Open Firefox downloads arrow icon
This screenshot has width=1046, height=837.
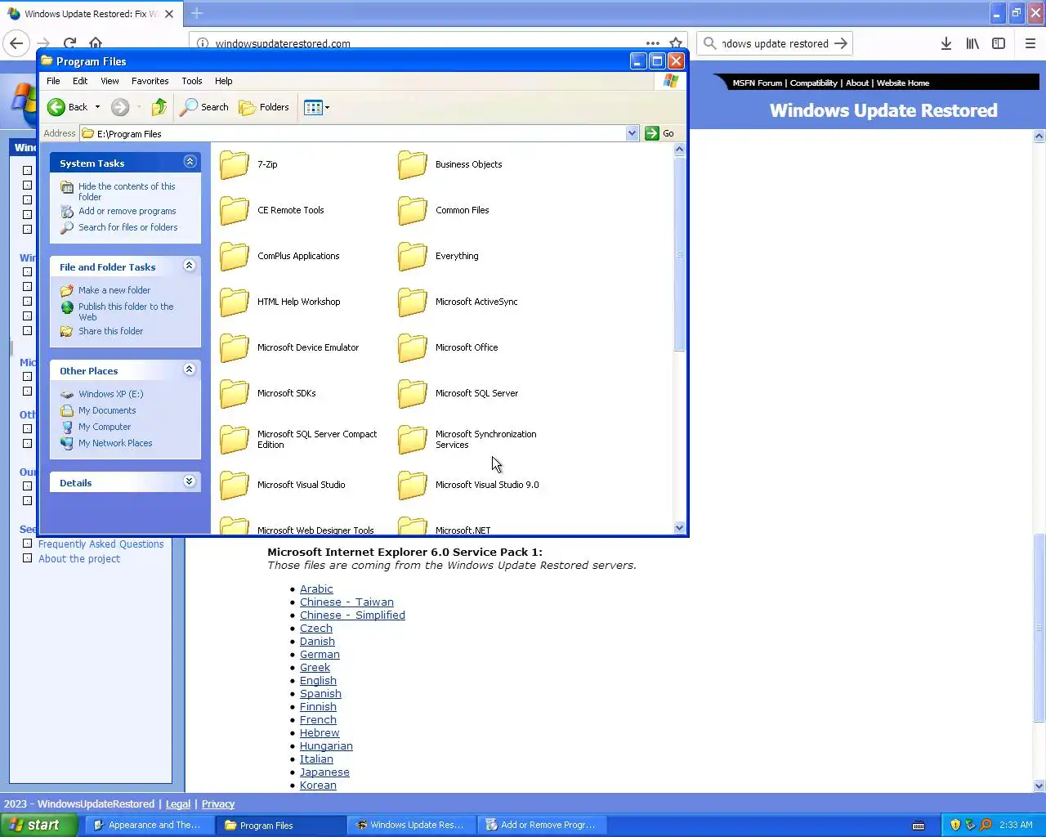pos(945,43)
